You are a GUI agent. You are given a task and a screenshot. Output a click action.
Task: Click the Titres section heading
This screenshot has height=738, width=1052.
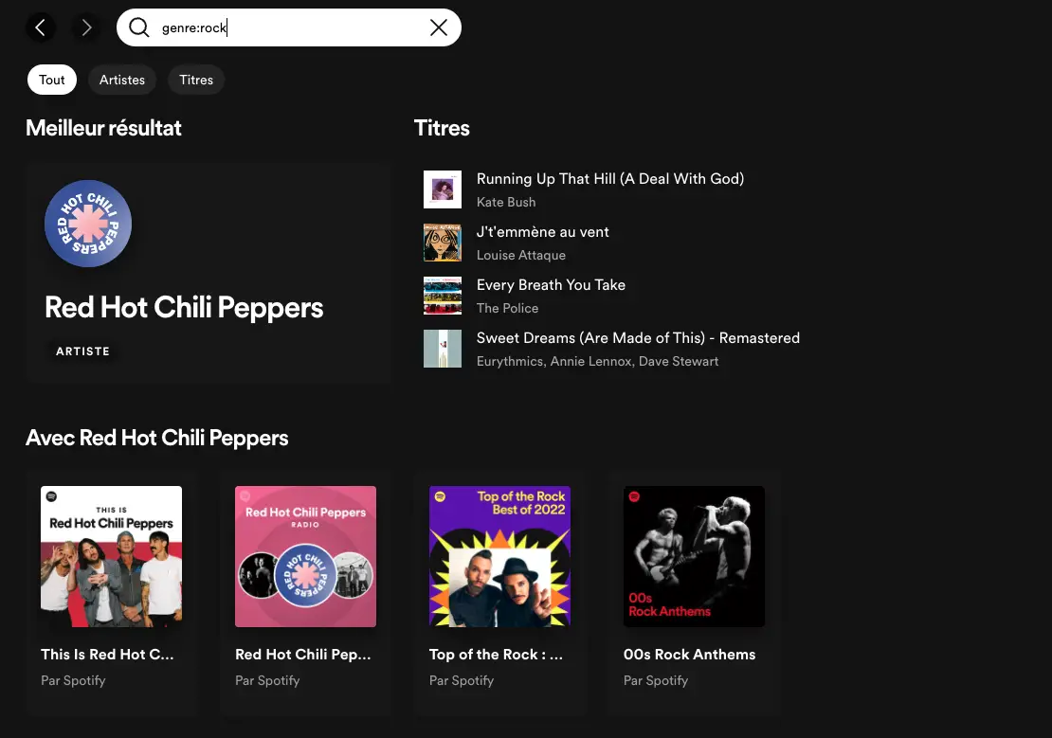[x=442, y=128]
